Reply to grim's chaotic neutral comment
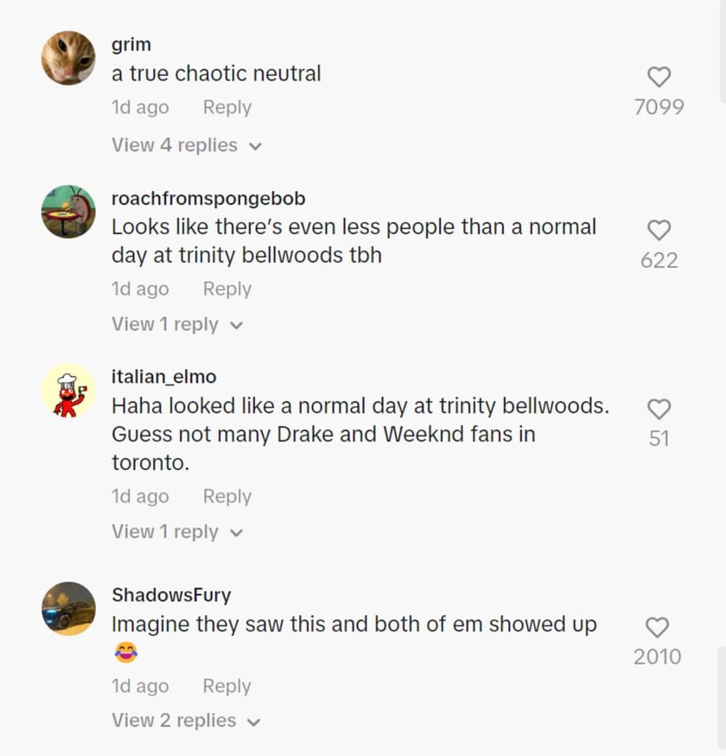726x756 pixels. (226, 107)
